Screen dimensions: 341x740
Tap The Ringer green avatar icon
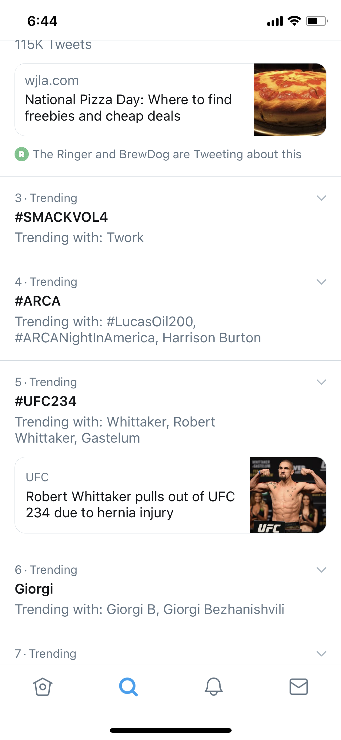click(x=22, y=154)
